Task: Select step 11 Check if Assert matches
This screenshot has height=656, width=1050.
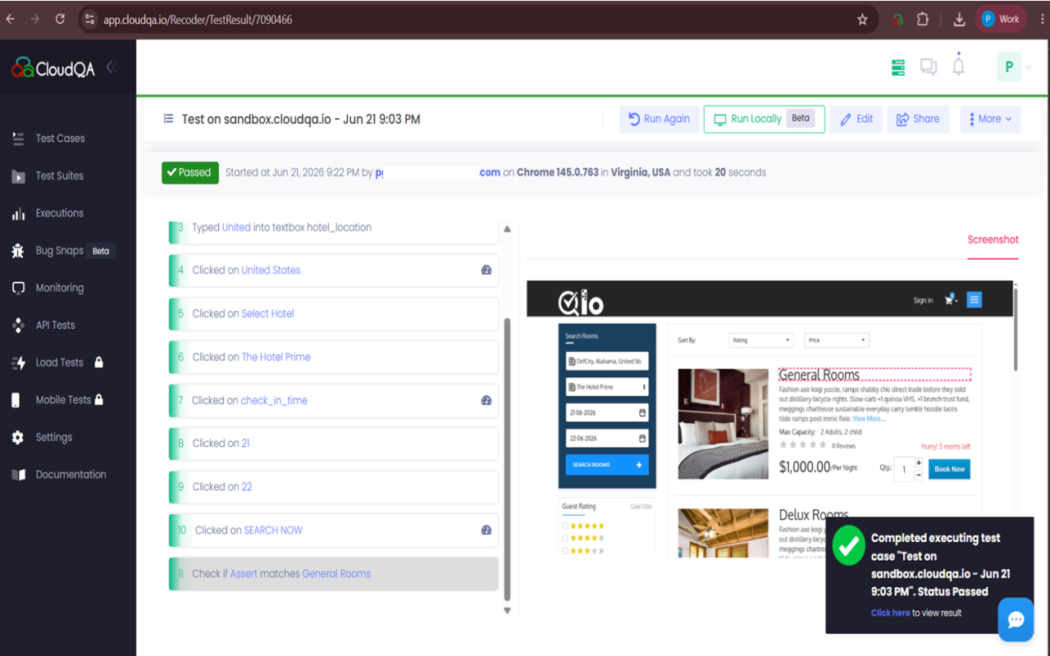Action: pyautogui.click(x=334, y=574)
